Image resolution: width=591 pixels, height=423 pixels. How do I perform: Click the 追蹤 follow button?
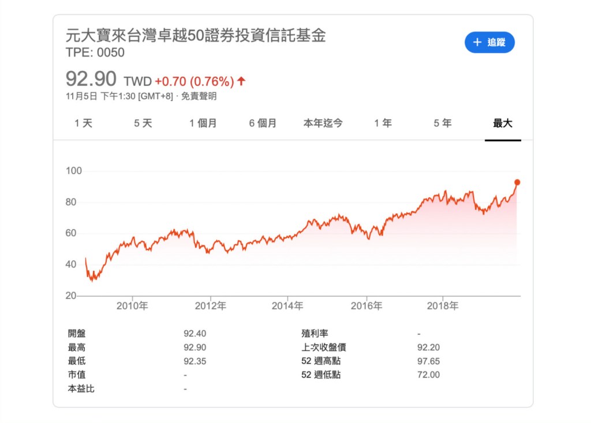coord(489,42)
